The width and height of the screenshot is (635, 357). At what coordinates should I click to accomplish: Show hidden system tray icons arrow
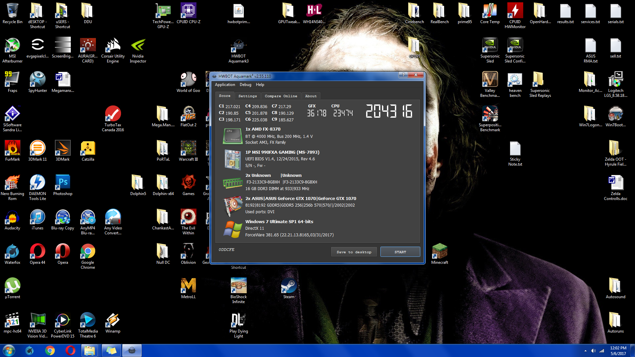(x=585, y=351)
